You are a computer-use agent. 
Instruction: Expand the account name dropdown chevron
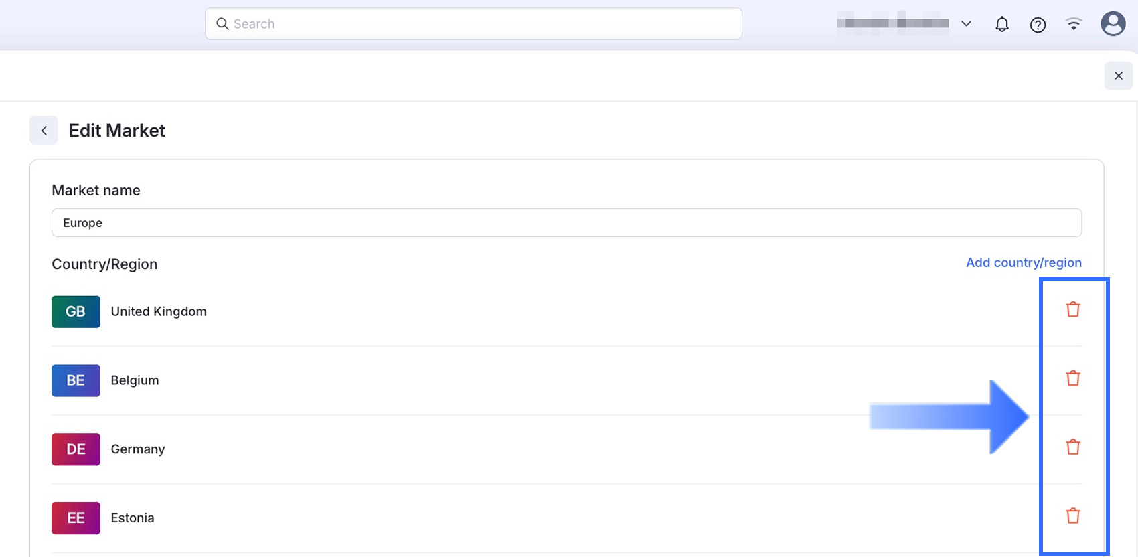pyautogui.click(x=966, y=24)
